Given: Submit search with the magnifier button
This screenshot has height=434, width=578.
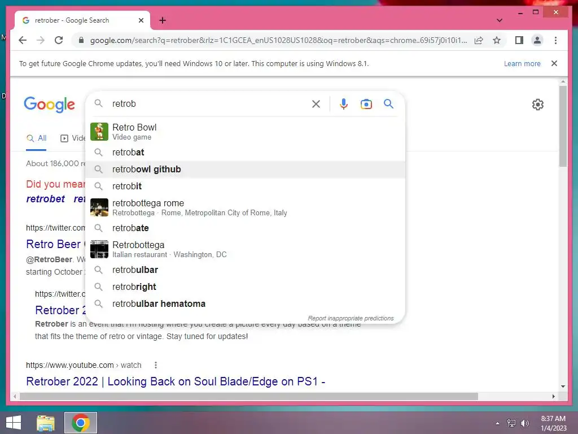Looking at the screenshot, I should pyautogui.click(x=388, y=104).
